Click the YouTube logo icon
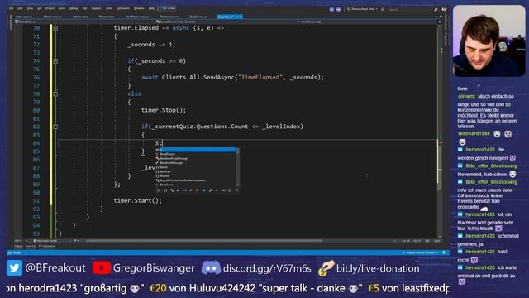Viewport: 529px width, 298px height. coord(101,268)
